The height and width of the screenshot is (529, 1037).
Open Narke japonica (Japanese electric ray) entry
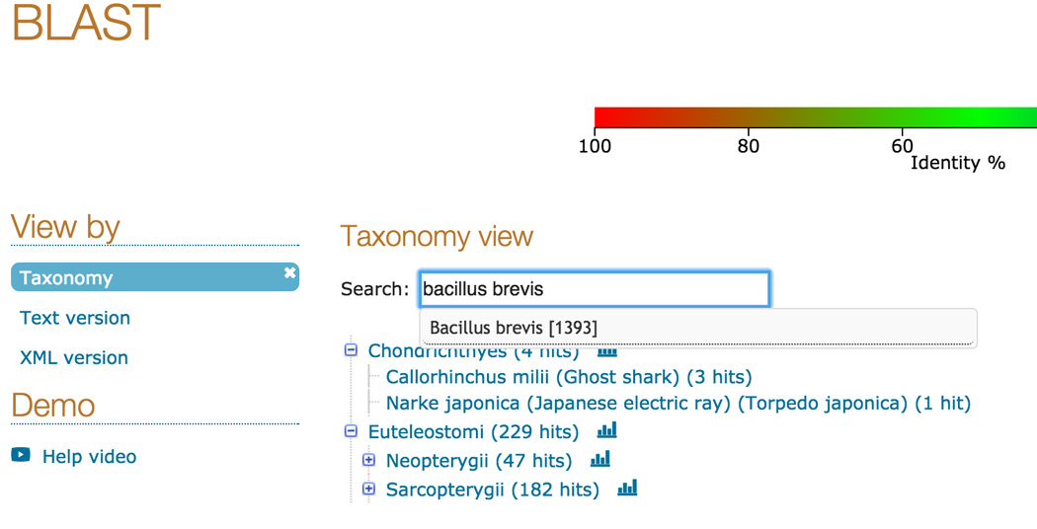[678, 403]
